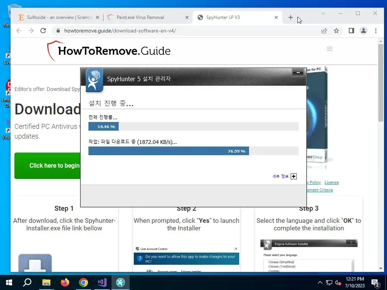Close the Paint.exe Virus Removal tab
This screenshot has width=387, height=290.
187,17
